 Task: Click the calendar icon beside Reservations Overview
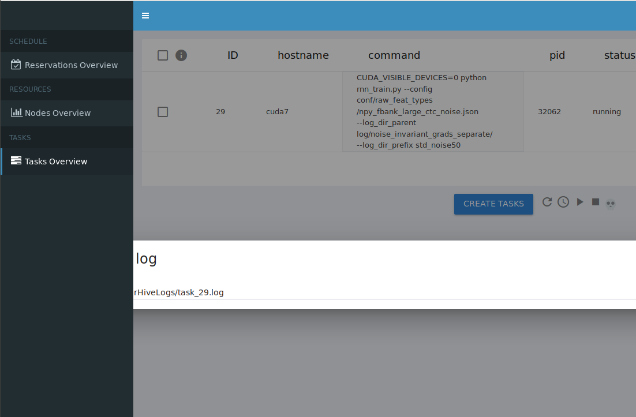click(16, 65)
